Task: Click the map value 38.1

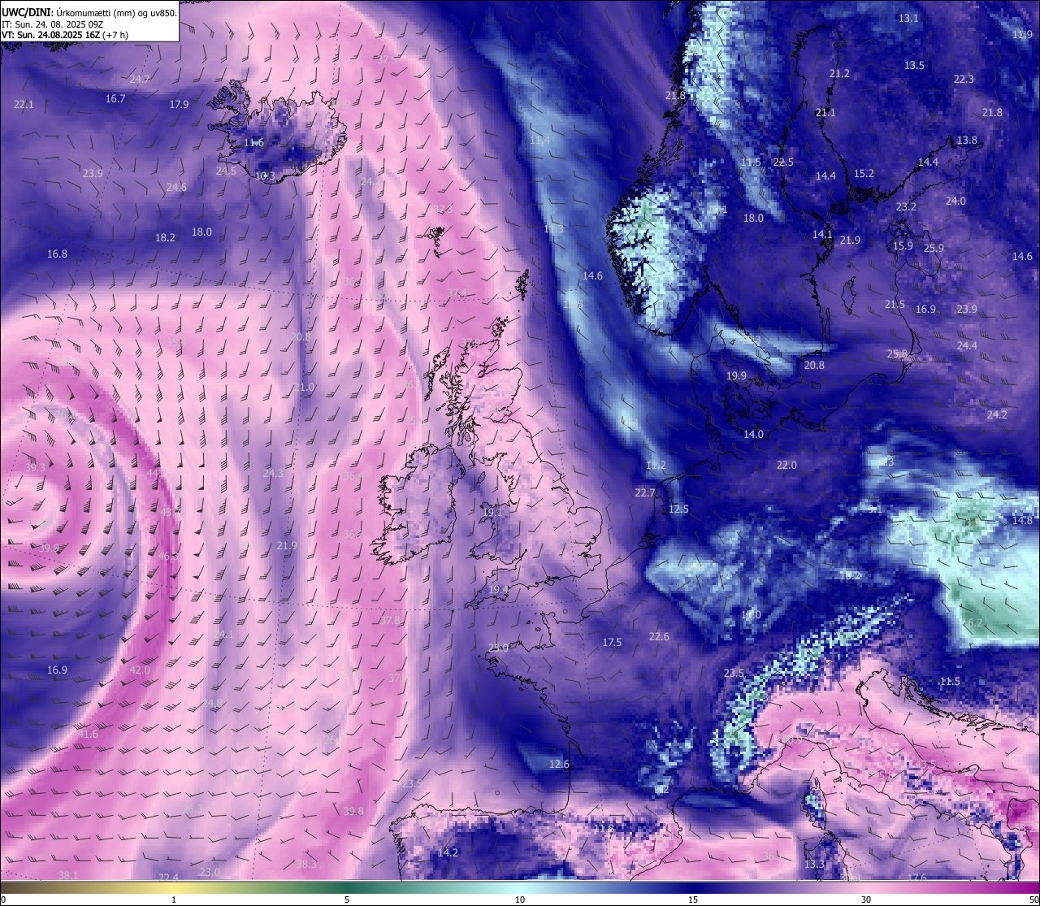Action: 68,875
